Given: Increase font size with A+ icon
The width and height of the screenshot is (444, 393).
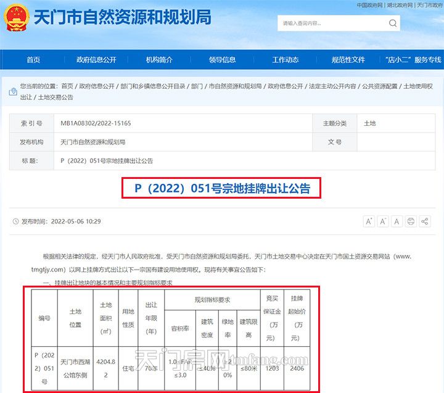Looking at the screenshot, I should 369,221.
